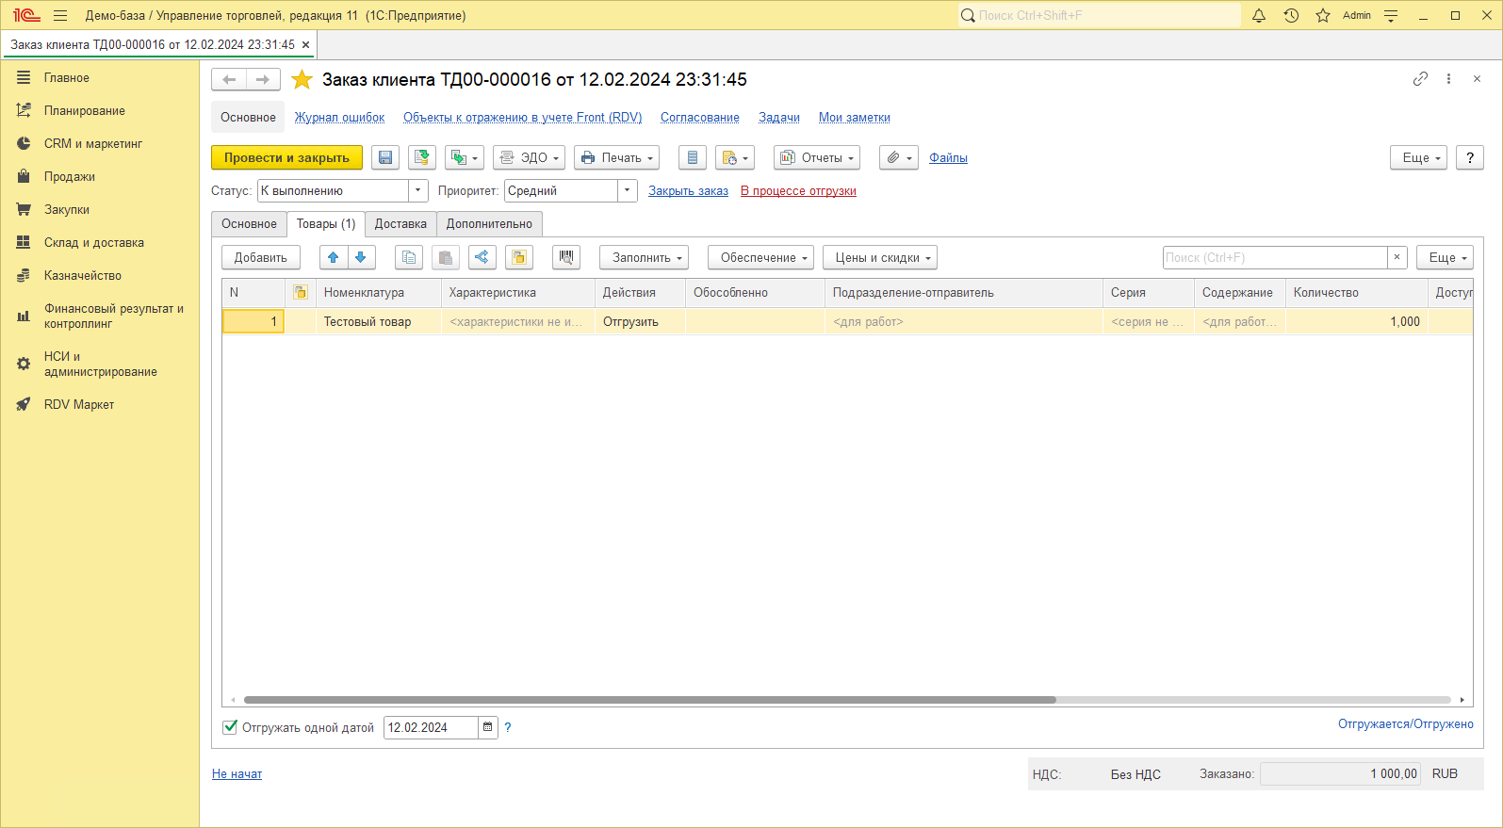
Task: Open the Файлы link
Action: click(x=949, y=158)
